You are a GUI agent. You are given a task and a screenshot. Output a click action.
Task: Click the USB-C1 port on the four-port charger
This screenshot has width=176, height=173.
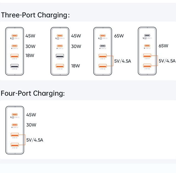(x=15, y=115)
